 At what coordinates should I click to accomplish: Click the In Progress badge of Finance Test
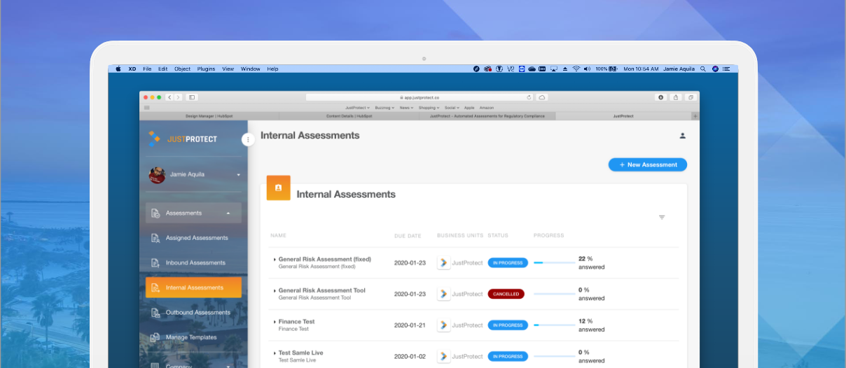tap(508, 325)
